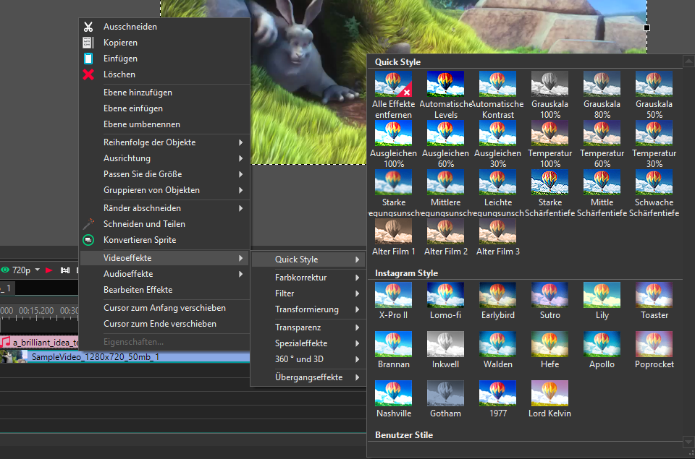Click the scissors Ausschneiden icon

tap(88, 27)
